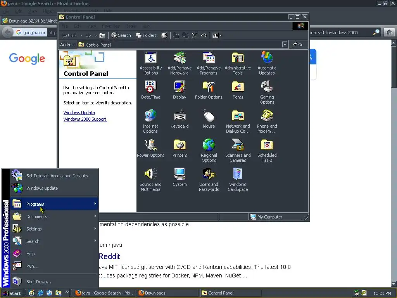Click the Up folder toolbar icon

pos(102,35)
